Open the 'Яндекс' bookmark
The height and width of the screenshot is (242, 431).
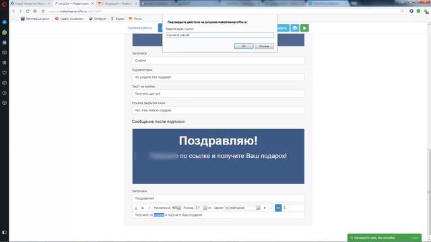(x=118, y=19)
